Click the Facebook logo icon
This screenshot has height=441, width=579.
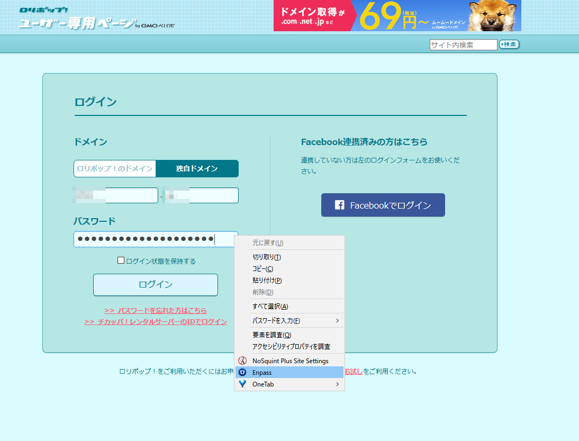(339, 205)
